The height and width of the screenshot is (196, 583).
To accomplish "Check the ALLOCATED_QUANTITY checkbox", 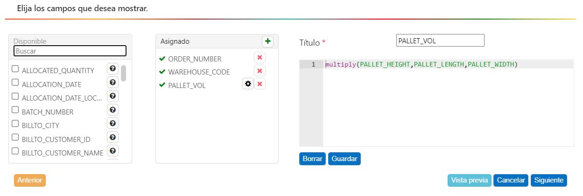I will pos(15,69).
